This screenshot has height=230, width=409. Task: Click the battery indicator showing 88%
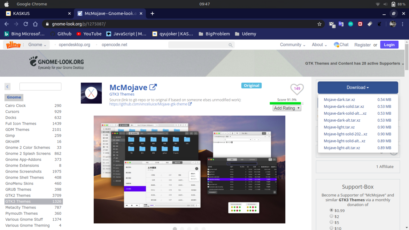coord(398,4)
